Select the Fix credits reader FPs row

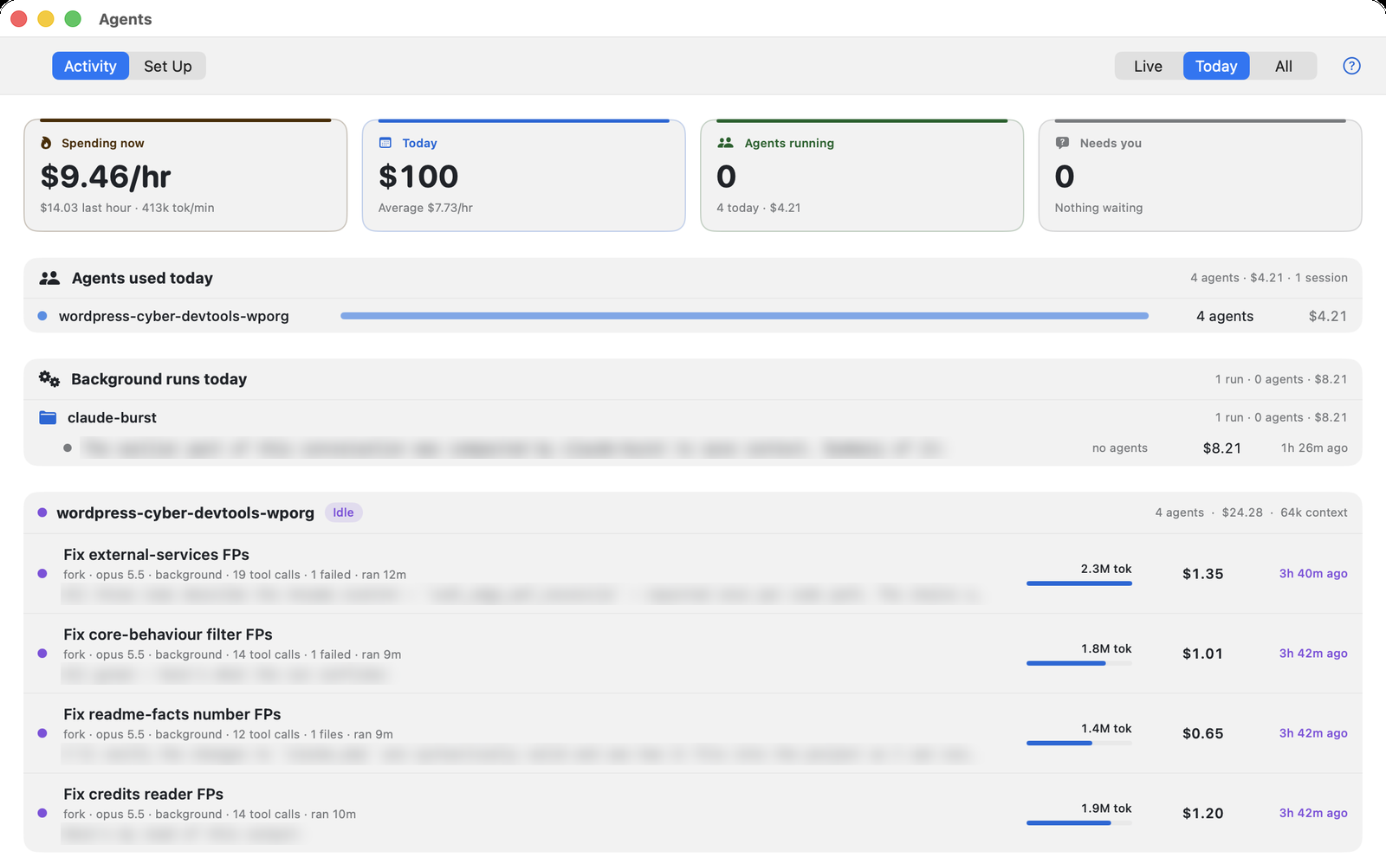point(693,812)
